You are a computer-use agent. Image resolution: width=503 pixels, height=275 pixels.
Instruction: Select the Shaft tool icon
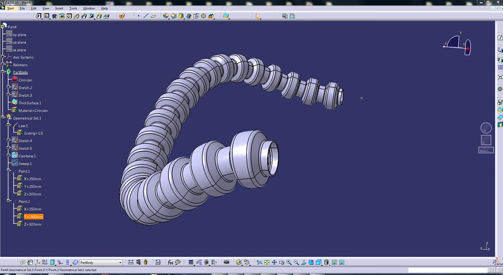54,16
